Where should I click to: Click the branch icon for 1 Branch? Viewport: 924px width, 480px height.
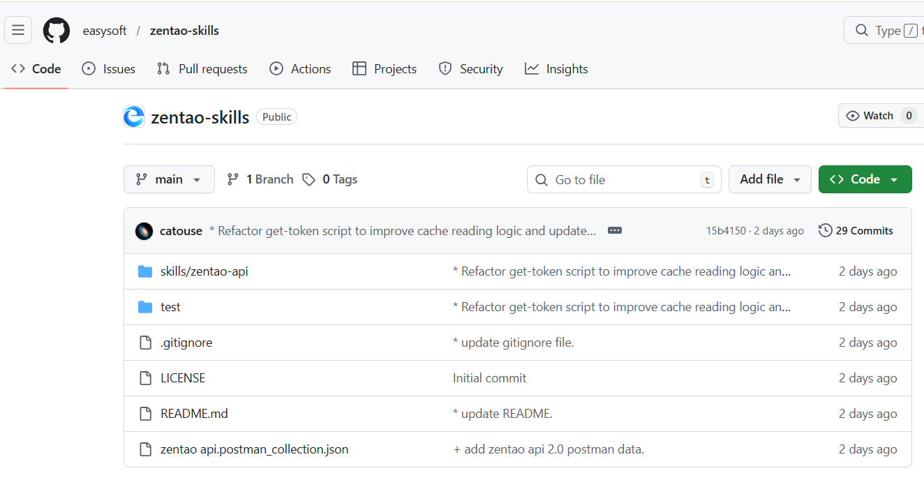[x=233, y=179]
